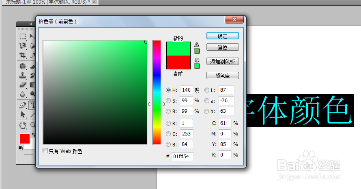The height and width of the screenshot is (189, 361).
Task: Select the Lab a radio button
Action: coord(207,101)
